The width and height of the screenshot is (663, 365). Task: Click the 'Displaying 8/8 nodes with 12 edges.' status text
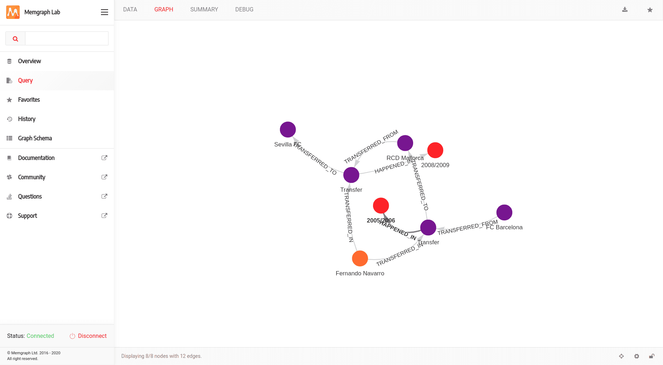(161, 356)
